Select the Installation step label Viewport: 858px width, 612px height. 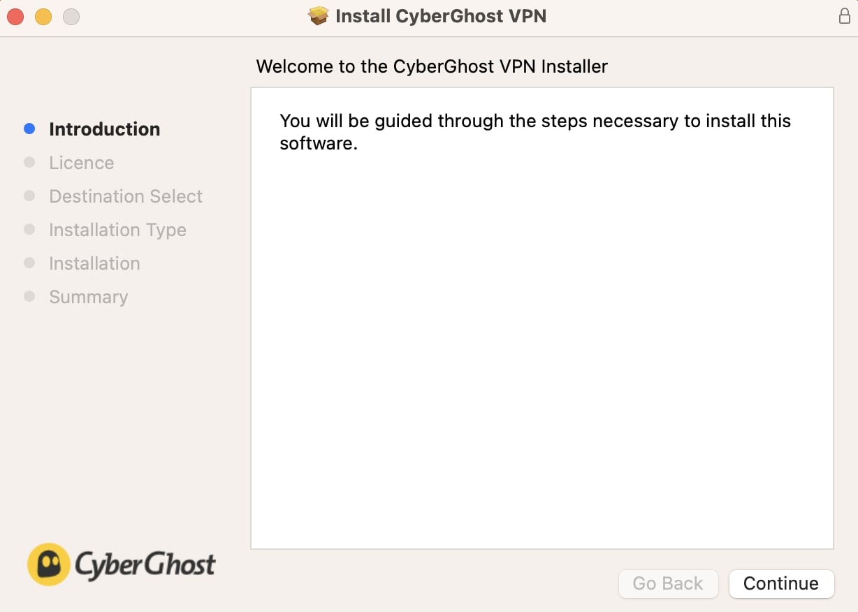(94, 263)
